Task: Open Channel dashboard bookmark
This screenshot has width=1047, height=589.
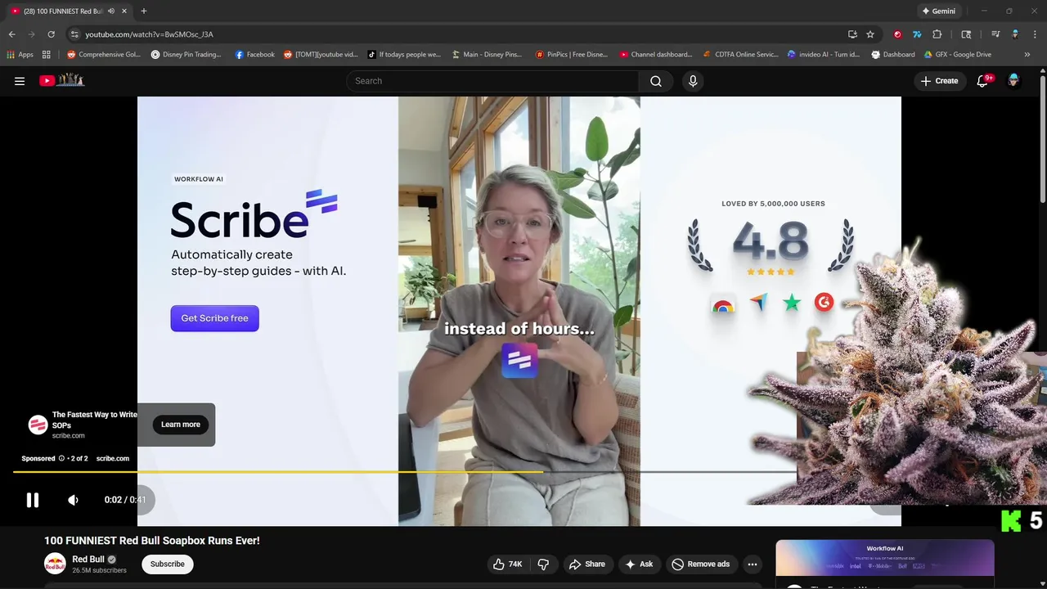Action: click(x=656, y=55)
